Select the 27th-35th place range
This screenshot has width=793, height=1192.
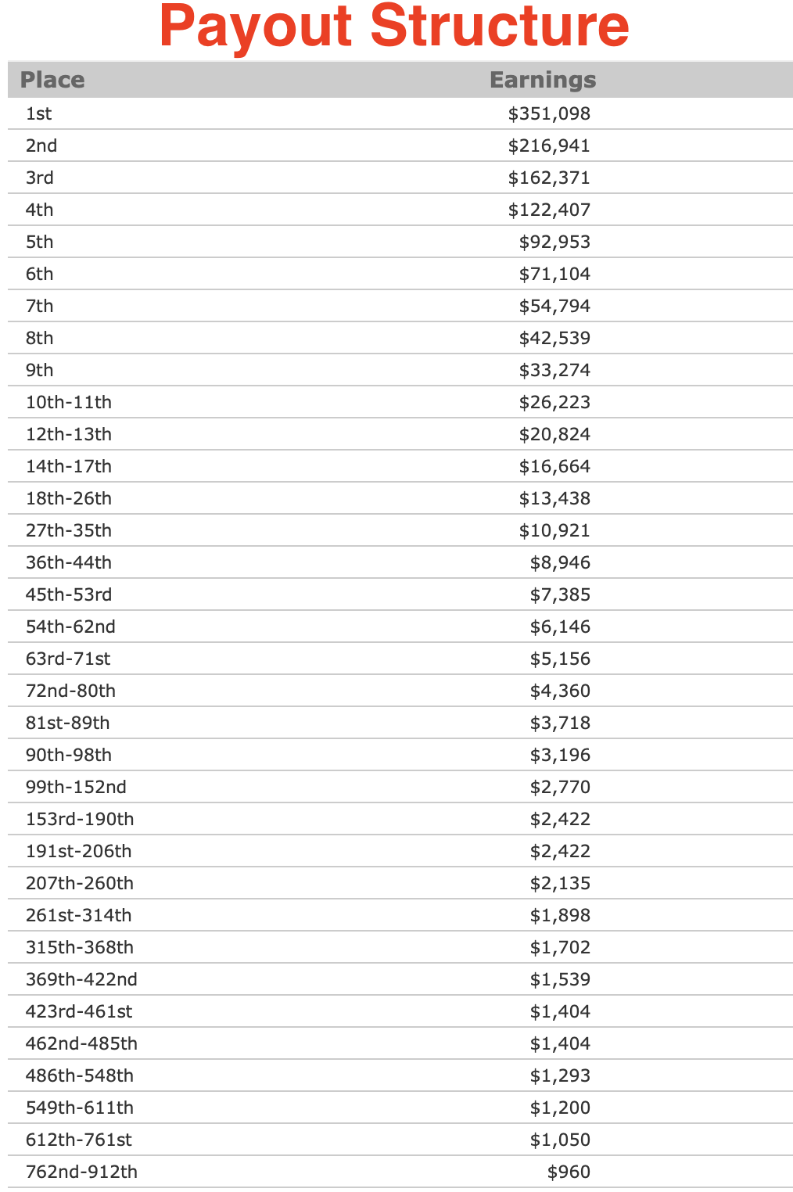(x=69, y=531)
